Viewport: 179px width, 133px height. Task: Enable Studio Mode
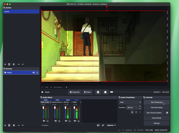(157, 118)
